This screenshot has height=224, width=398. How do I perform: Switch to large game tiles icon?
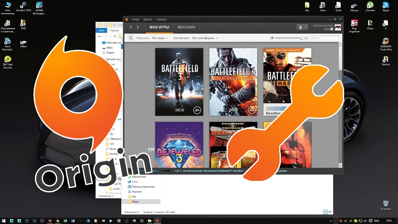306,38
